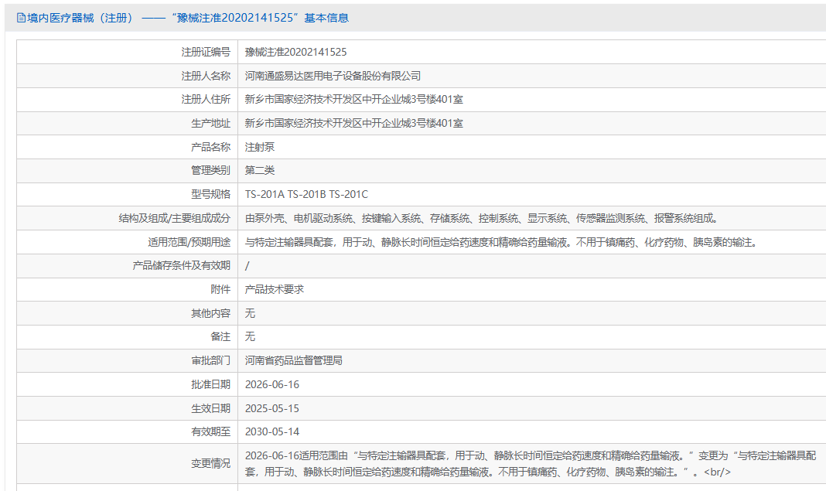Click address value in 注册人住所 row

pos(354,99)
